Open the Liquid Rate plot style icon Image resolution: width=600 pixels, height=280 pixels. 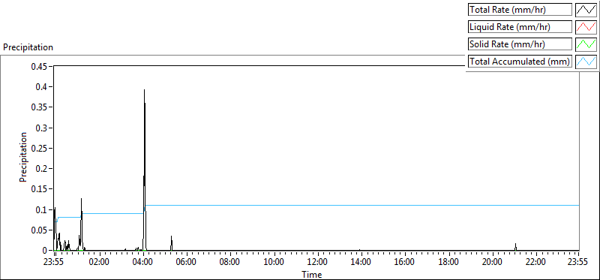pyautogui.click(x=586, y=27)
